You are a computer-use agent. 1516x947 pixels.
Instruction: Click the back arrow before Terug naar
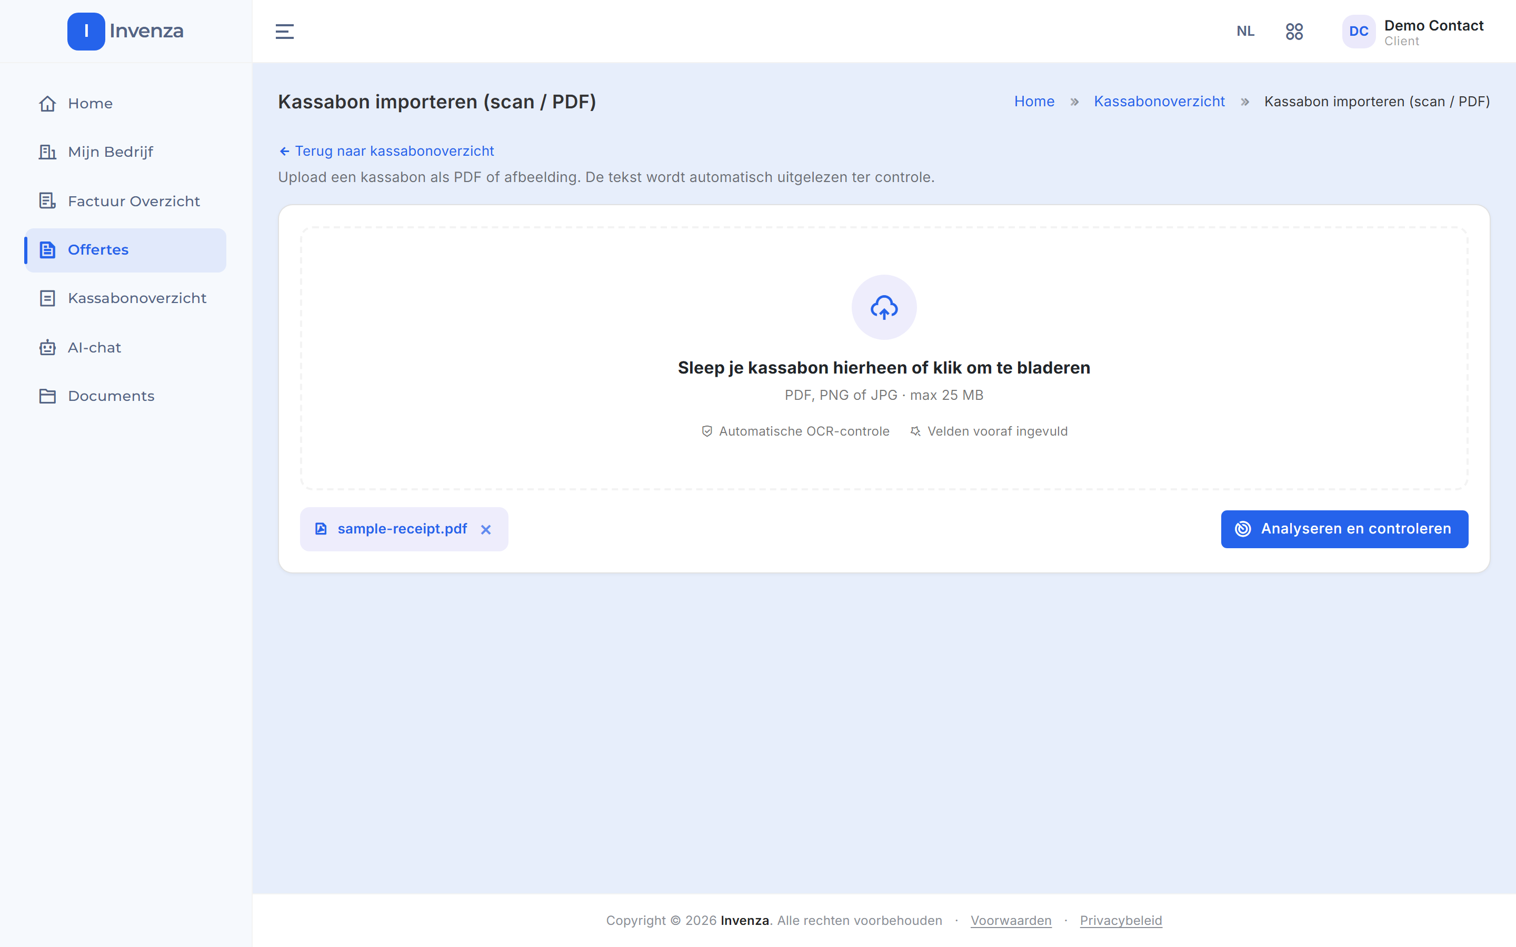[x=284, y=152]
